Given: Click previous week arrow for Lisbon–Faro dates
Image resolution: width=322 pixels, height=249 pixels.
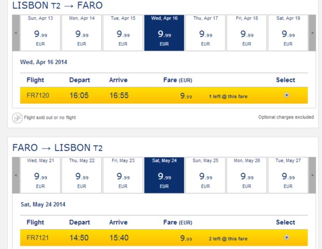Looking at the screenshot, I should tap(16, 33).
